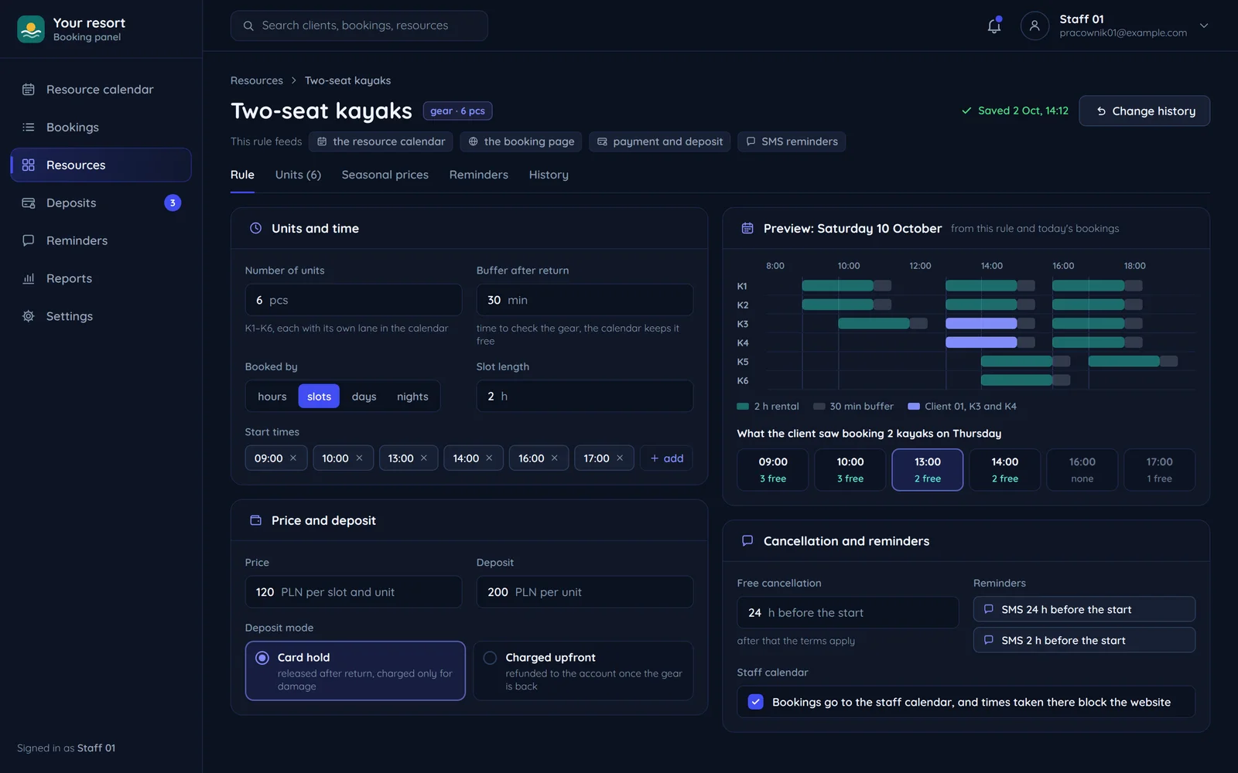Switch to Units (6) tab

click(298, 175)
